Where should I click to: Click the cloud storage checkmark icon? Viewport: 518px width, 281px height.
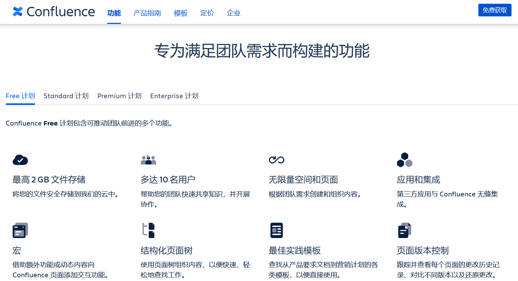coord(20,160)
